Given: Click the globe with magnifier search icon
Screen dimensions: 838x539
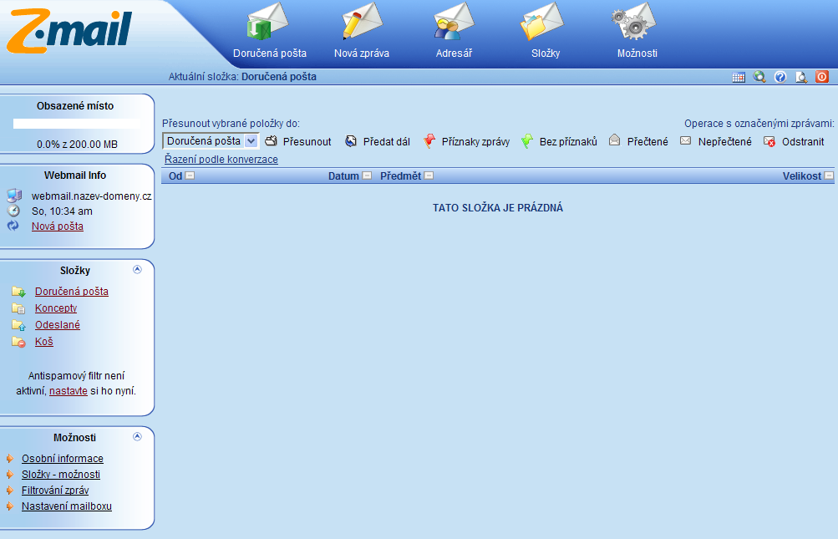Looking at the screenshot, I should 759,77.
